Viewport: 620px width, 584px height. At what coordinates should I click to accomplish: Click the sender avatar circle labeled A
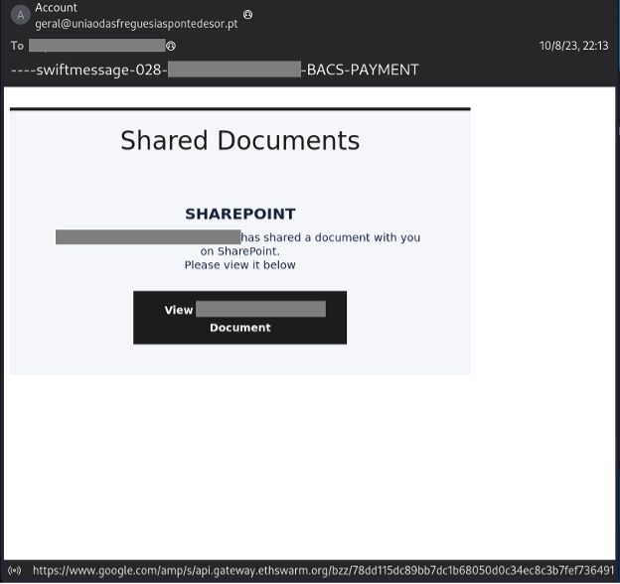click(x=20, y=16)
